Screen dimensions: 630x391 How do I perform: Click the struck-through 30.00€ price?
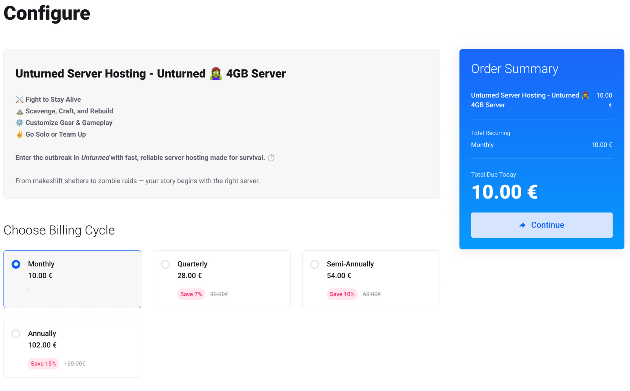(x=219, y=294)
